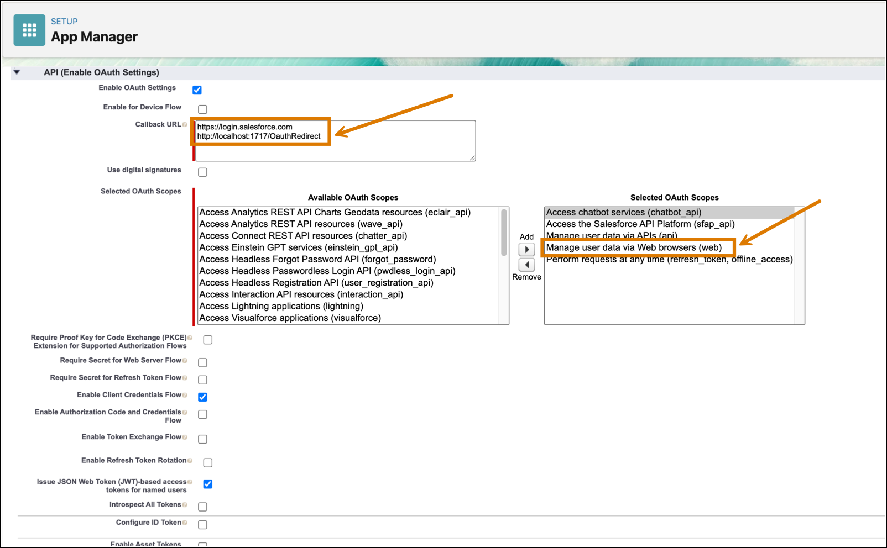The image size is (887, 548).
Task: Select Access Lightning applications scope
Action: click(x=281, y=306)
